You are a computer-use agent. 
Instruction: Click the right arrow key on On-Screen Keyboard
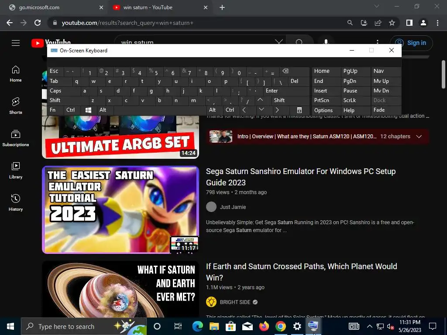pos(277,110)
